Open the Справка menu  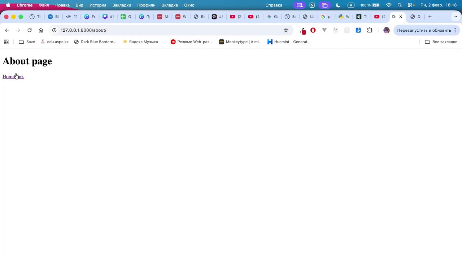pos(274,5)
